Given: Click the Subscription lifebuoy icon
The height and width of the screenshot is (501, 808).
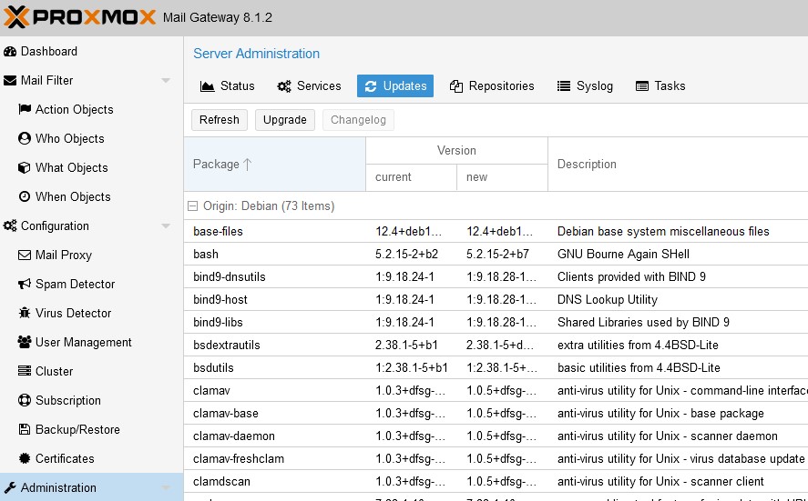Looking at the screenshot, I should tap(25, 400).
